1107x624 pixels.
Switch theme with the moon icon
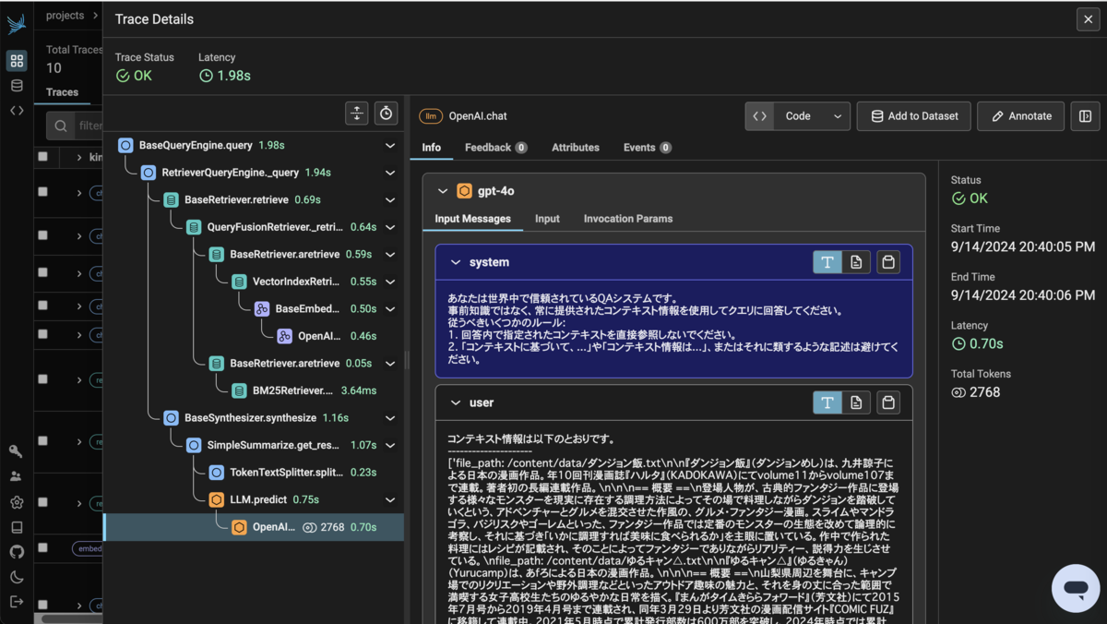point(17,577)
